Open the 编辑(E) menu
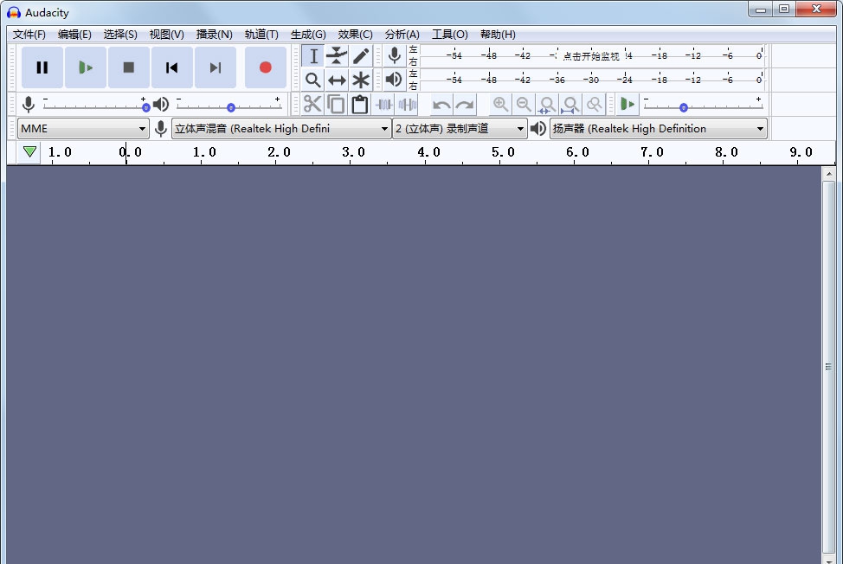 (74, 35)
